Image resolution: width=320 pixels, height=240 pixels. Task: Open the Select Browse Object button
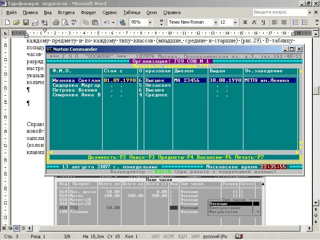click(x=316, y=215)
